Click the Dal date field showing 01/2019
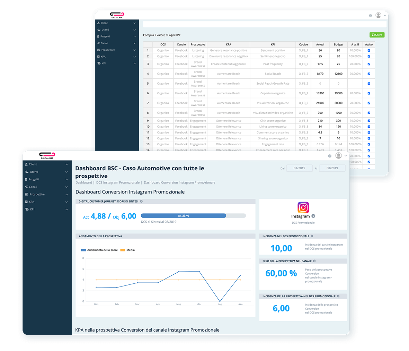 pos(299,168)
